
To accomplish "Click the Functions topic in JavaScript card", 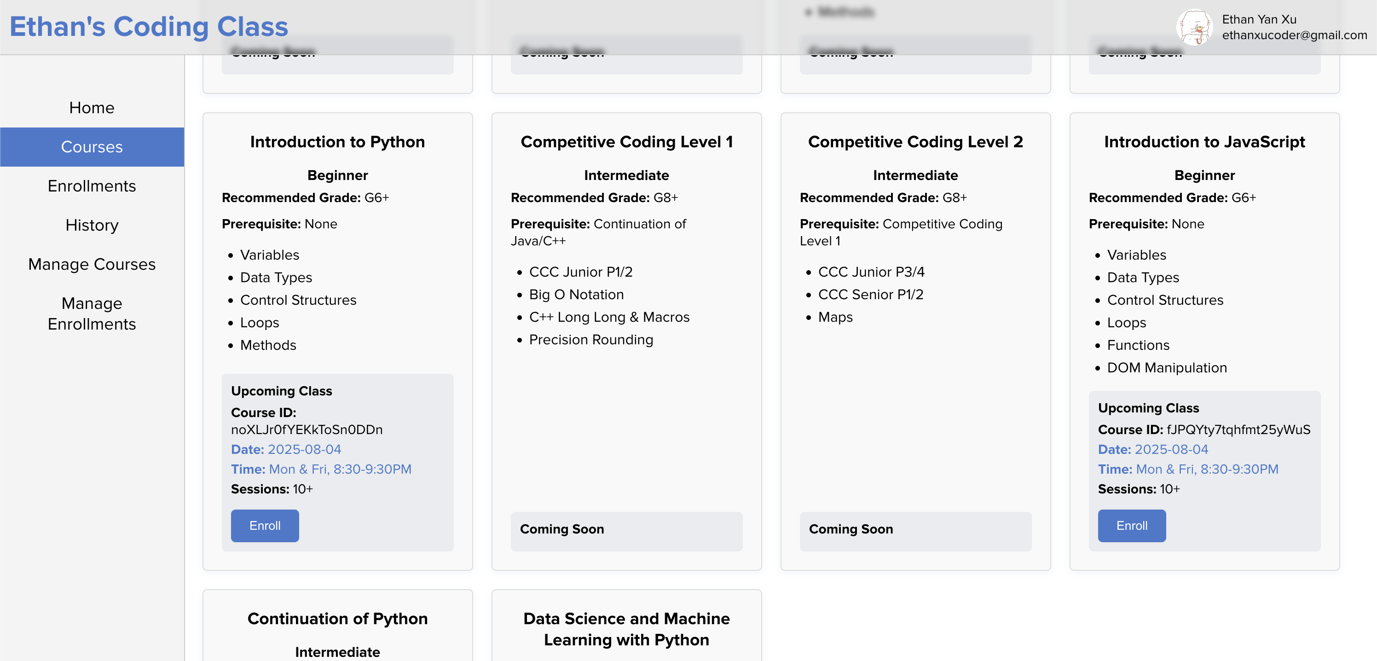I will pyautogui.click(x=1138, y=346).
